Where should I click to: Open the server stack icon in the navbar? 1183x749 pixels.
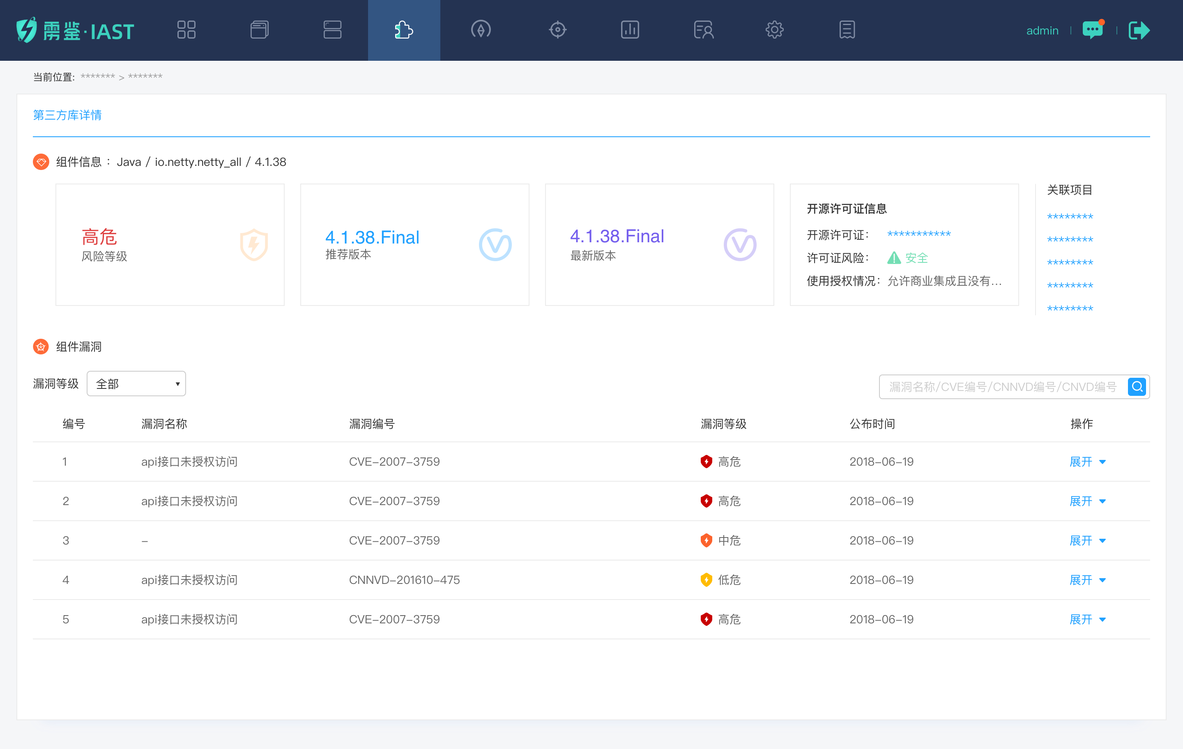pos(333,30)
